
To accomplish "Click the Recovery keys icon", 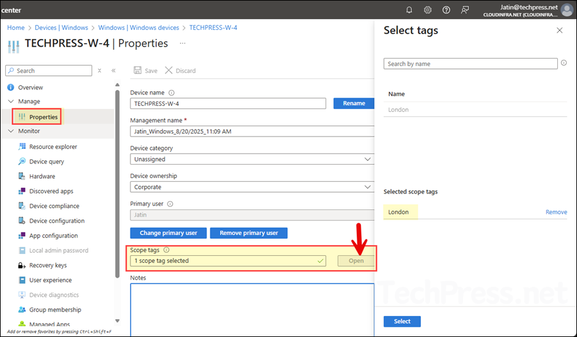I will (x=22, y=265).
